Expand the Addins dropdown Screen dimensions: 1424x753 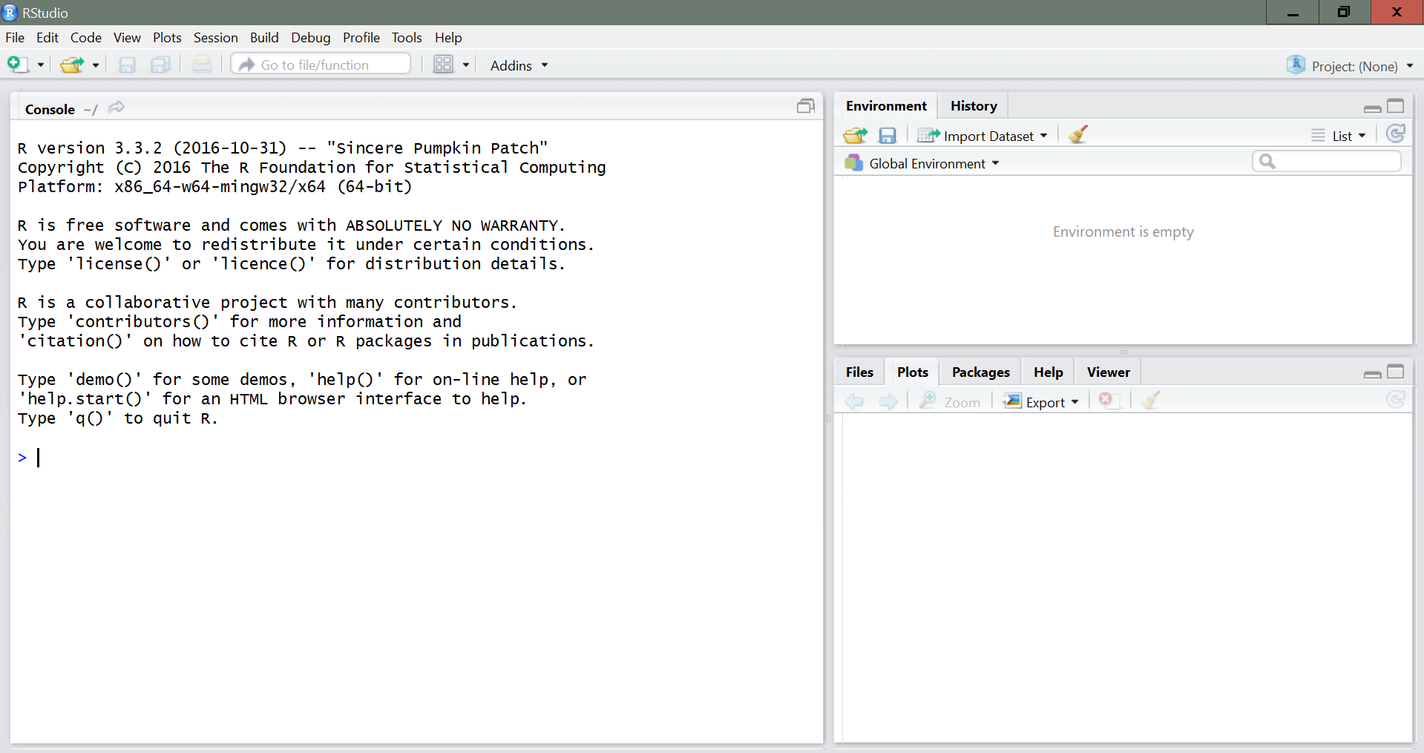coord(519,65)
